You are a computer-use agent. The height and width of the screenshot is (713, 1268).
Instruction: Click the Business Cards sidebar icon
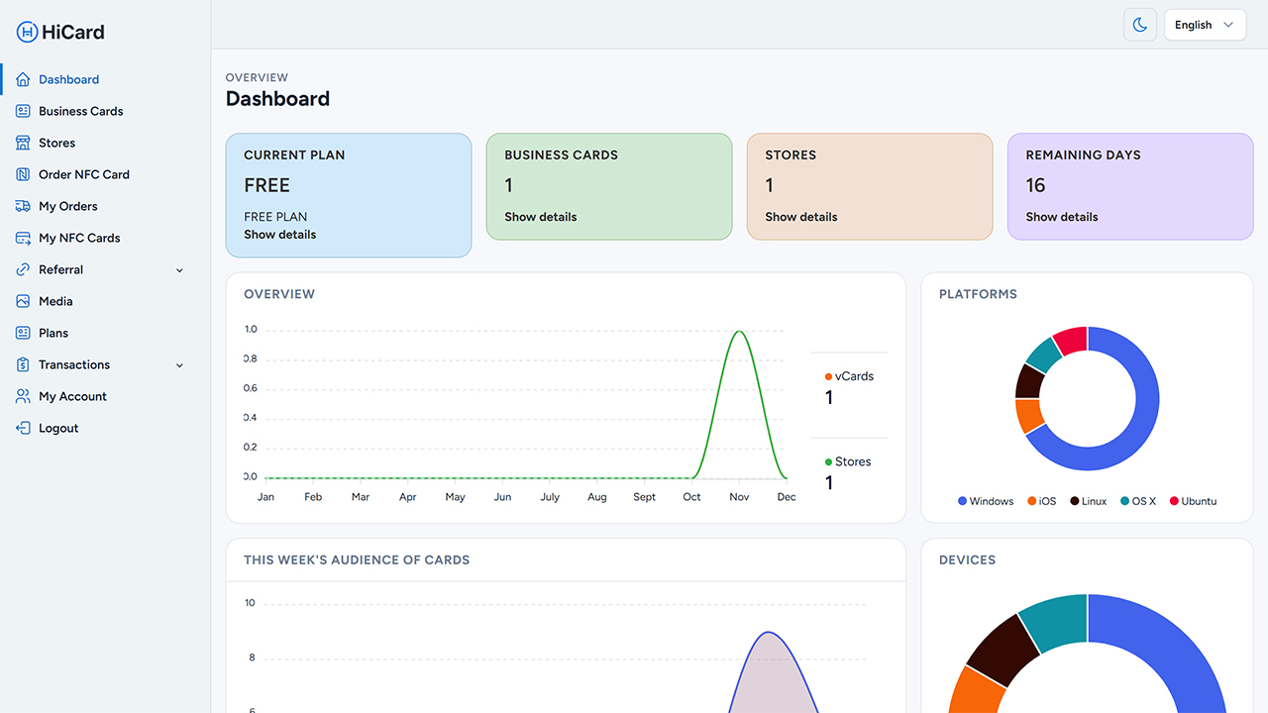coord(23,111)
